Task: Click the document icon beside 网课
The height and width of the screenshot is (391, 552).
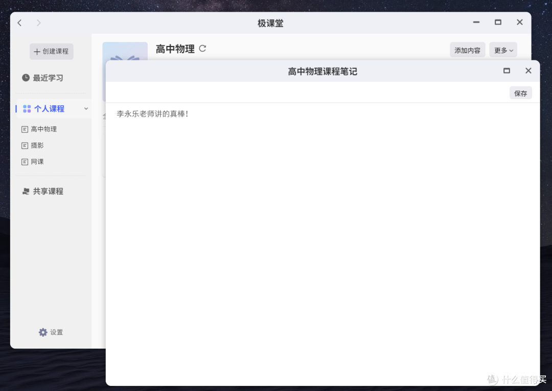Action: point(25,162)
